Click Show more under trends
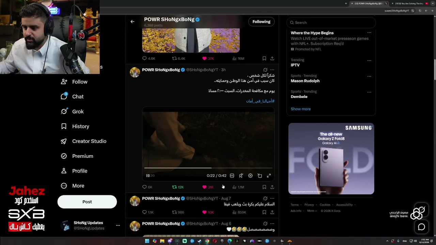Viewport: 436px width, 245px height. [x=301, y=109]
